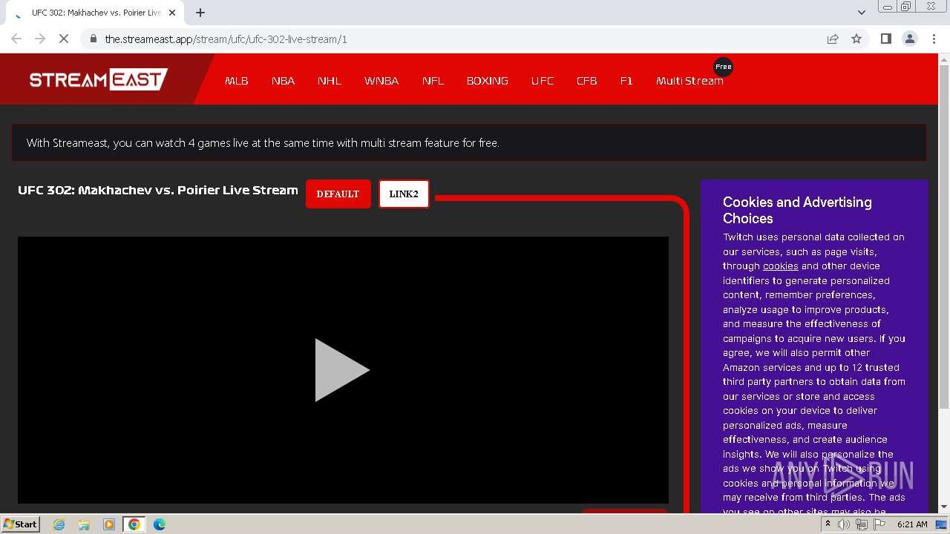Share this page from the address bar
This screenshot has width=950, height=534.
pos(833,39)
